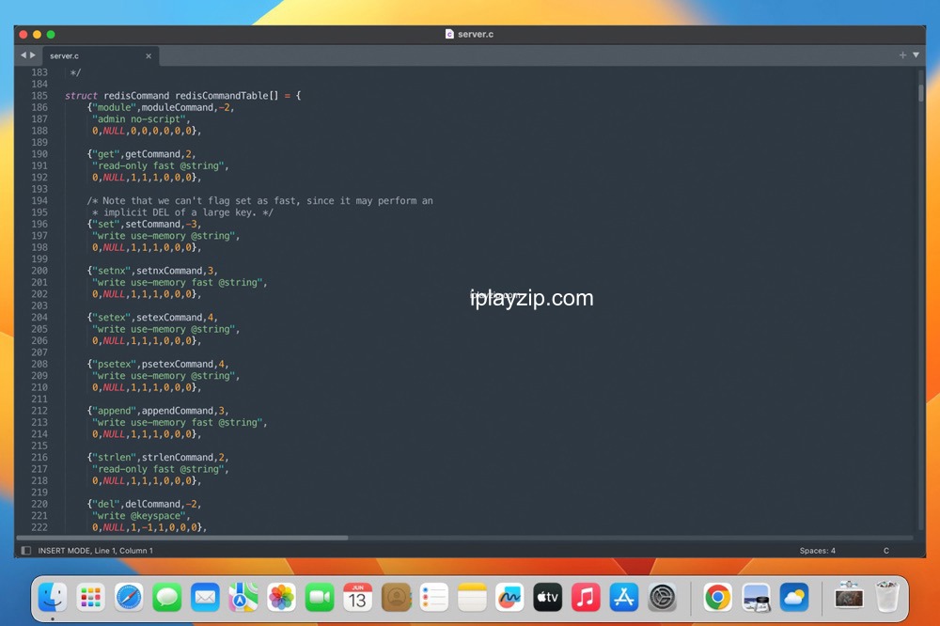Go to next tab with right arrow

(32, 55)
